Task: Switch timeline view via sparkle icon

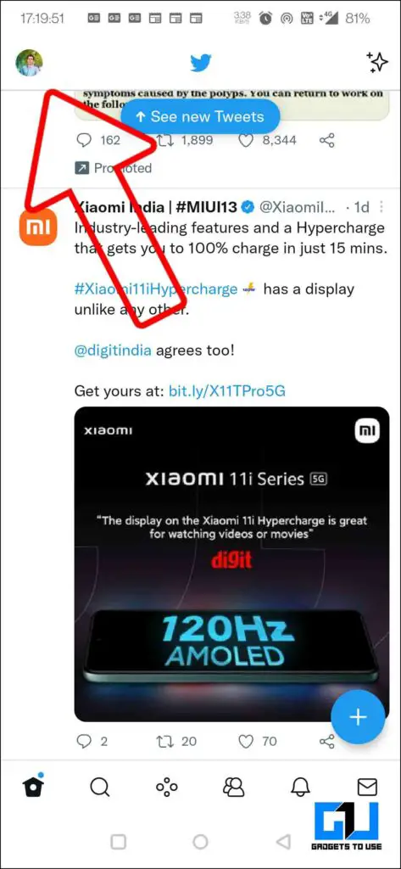Action: click(378, 63)
